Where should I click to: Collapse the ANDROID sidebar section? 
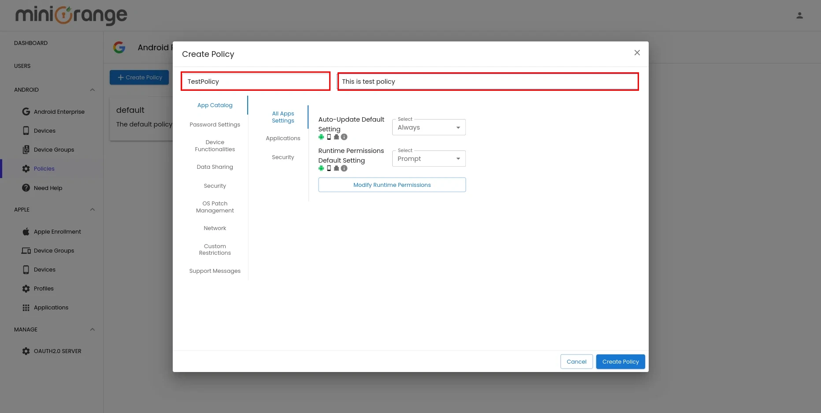92,89
